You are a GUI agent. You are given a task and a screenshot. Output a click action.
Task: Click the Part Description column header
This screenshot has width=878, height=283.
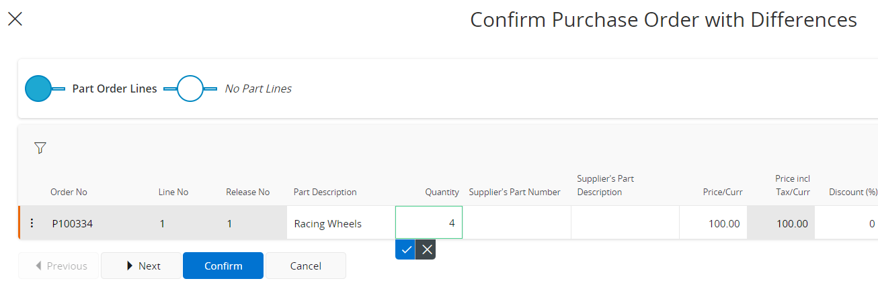point(325,192)
